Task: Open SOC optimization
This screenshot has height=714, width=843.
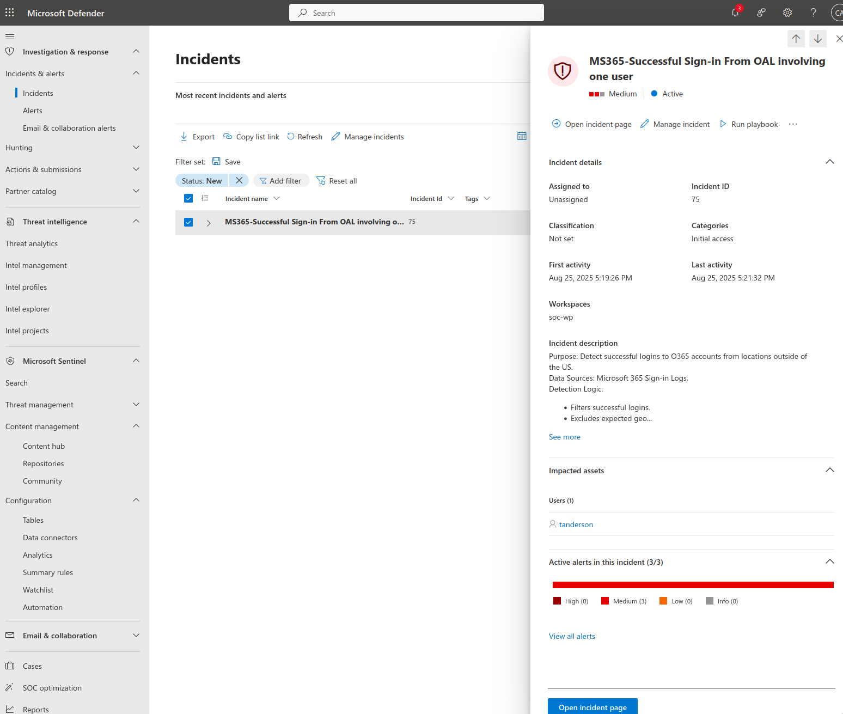Action: 52,688
